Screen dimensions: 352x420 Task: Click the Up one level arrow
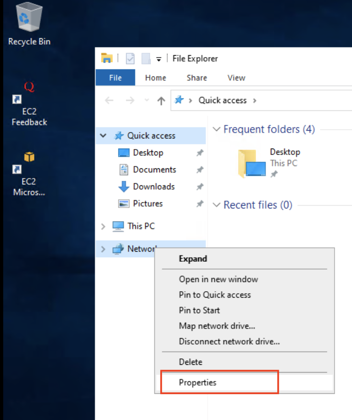pos(161,101)
